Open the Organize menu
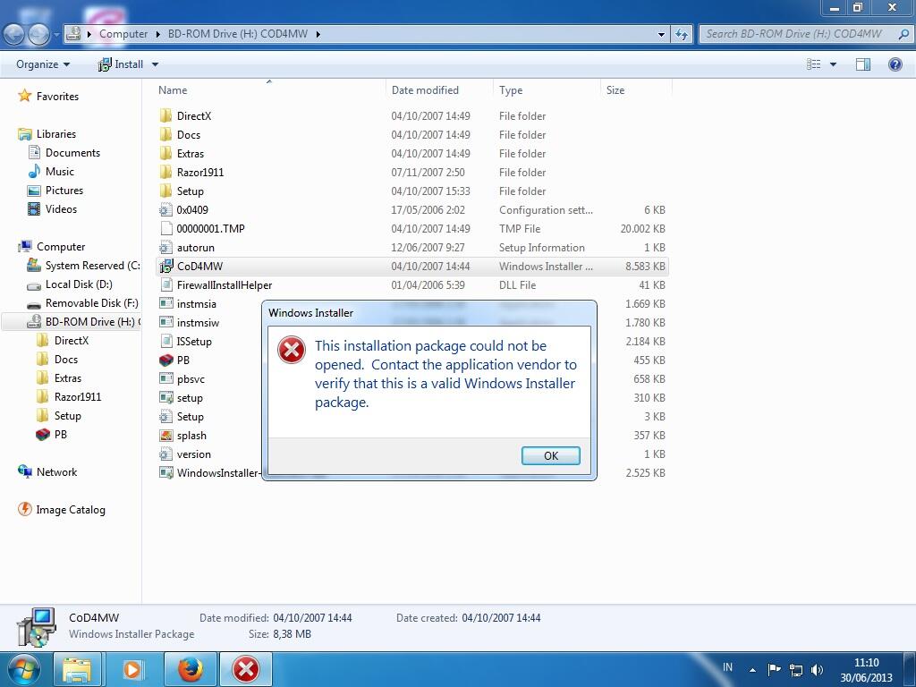 (x=43, y=64)
